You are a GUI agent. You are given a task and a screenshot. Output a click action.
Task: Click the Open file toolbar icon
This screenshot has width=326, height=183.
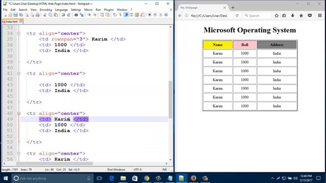[10, 15]
